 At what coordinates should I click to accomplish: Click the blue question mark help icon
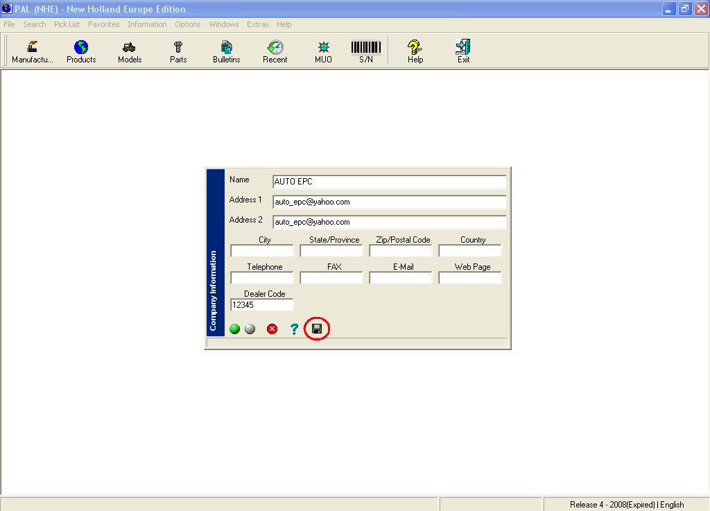coord(294,329)
